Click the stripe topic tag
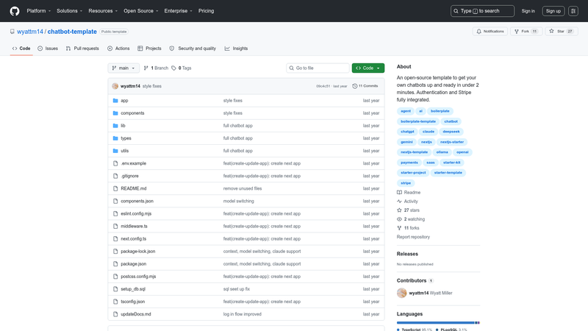 406,183
